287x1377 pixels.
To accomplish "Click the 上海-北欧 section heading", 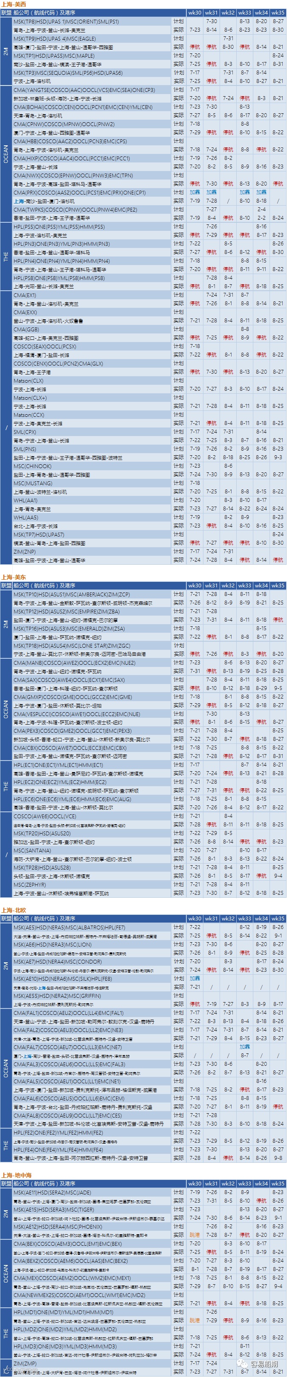I will tap(13, 910).
